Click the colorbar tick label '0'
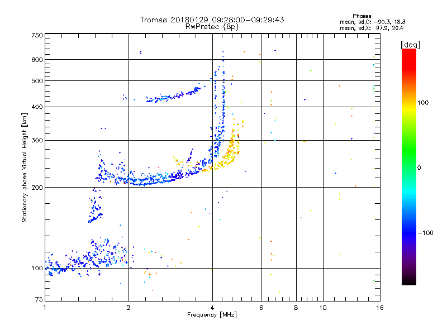 tap(419, 167)
